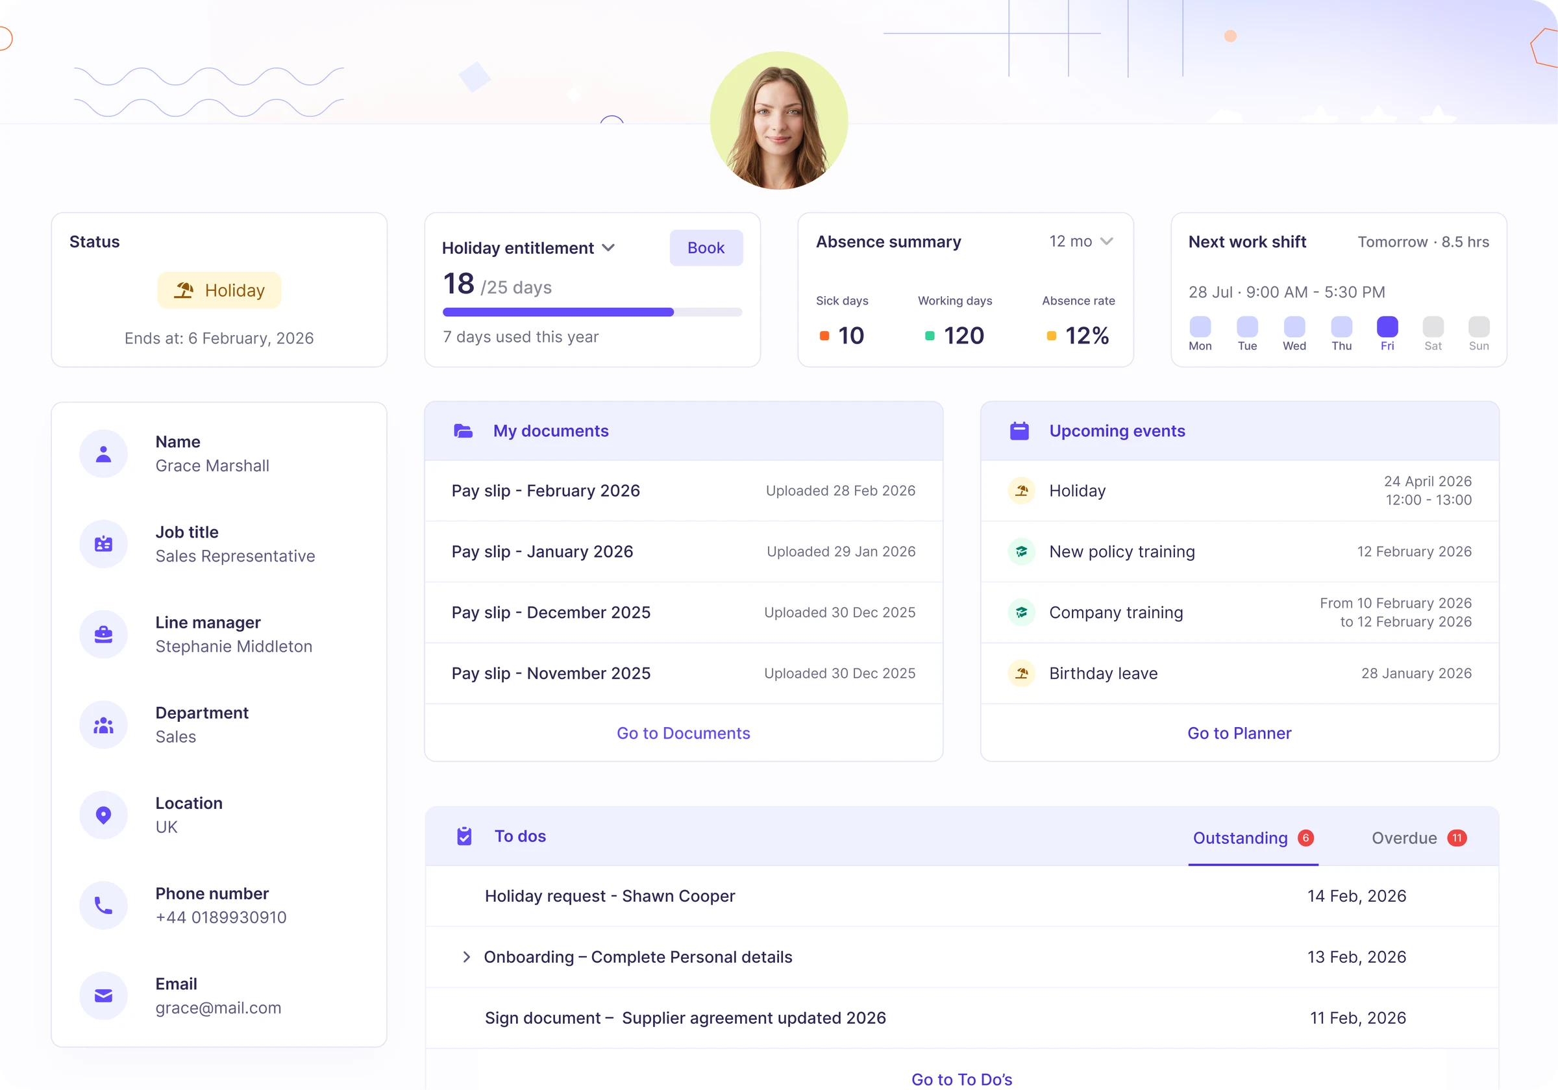1558x1090 pixels.
Task: Open Pay slip - January 2026
Action: pos(684,552)
